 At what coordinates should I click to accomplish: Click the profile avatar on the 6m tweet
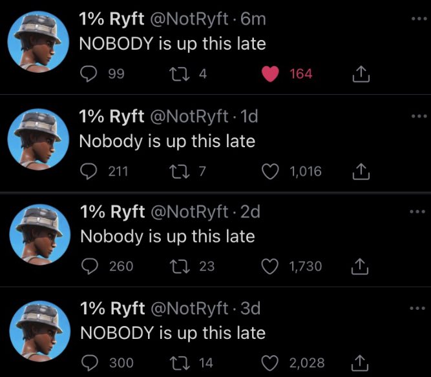37,45
